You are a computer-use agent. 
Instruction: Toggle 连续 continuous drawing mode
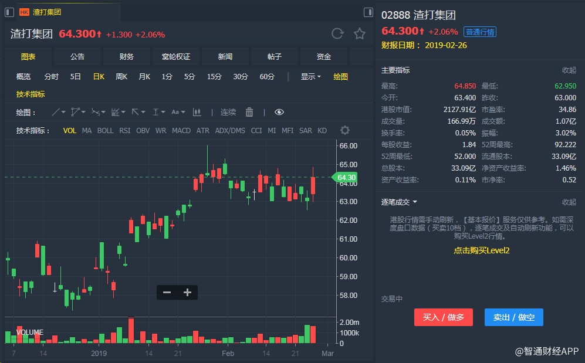(228, 112)
